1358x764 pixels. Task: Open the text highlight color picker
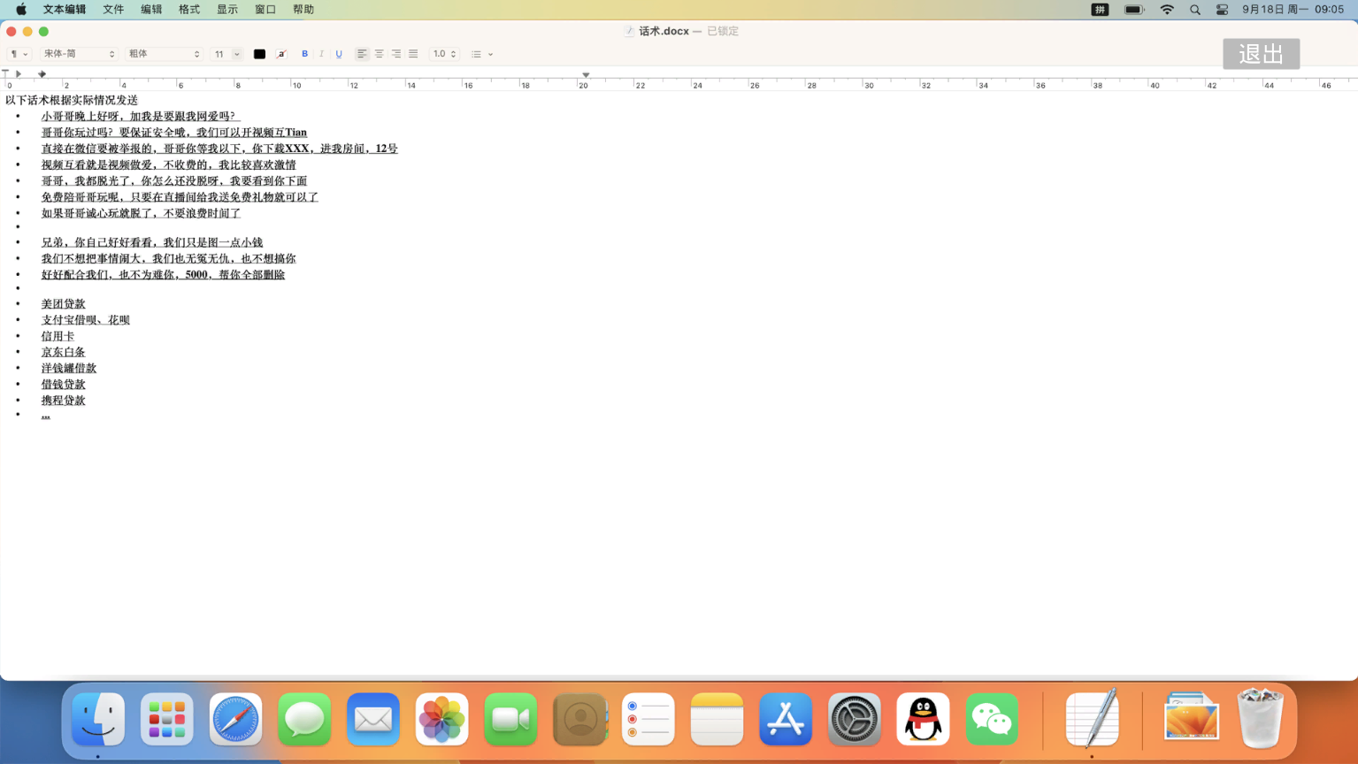[281, 54]
